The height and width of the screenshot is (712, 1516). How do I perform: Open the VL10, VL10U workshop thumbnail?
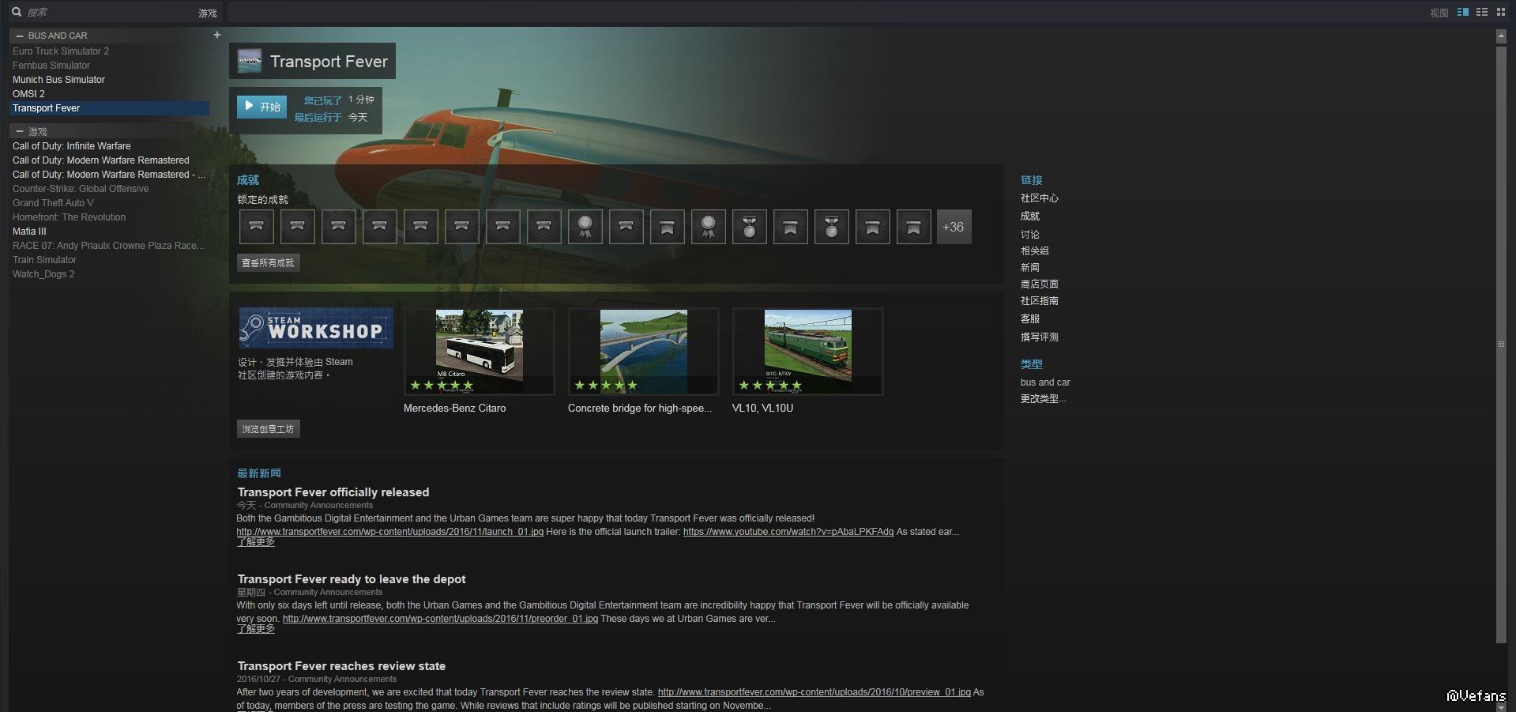tap(808, 352)
